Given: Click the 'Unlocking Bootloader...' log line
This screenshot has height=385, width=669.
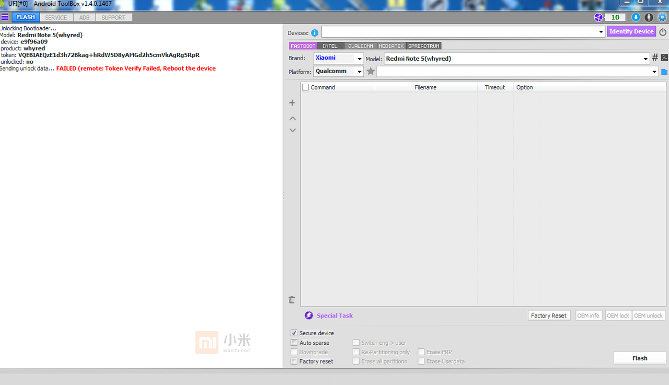Looking at the screenshot, I should tap(28, 28).
